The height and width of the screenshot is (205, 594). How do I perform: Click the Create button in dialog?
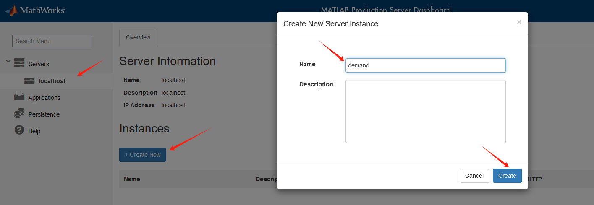(x=507, y=176)
